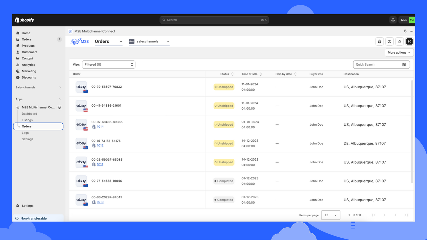Toggle the pin icon near breadcrumb bar

(x=405, y=31)
